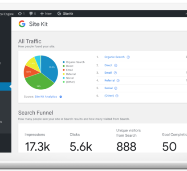Open the Organic Search link
The height and width of the screenshot is (171, 187).
pos(114,57)
